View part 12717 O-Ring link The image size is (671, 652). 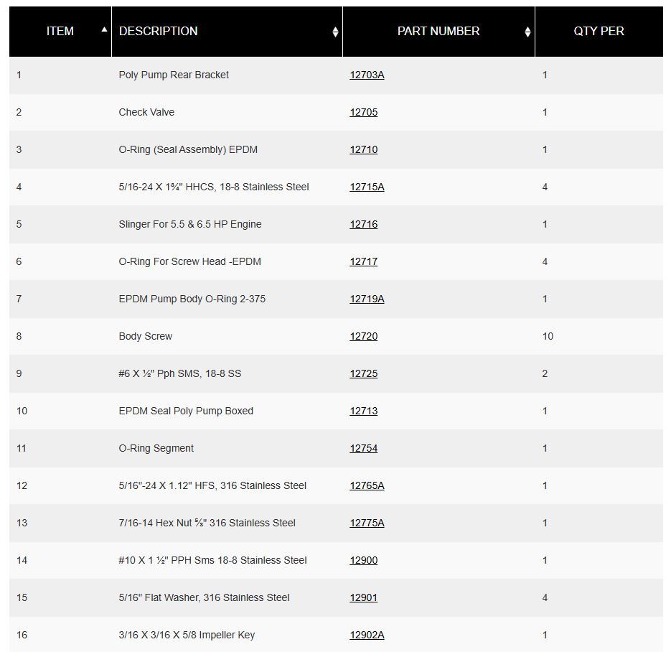pos(363,261)
